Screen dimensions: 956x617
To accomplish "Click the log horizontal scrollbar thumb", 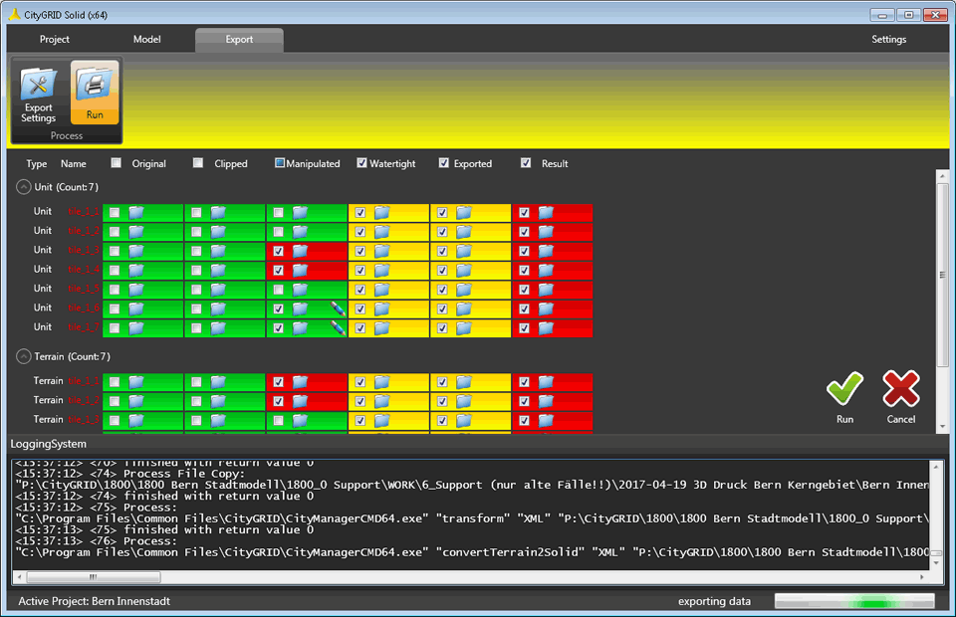I will (94, 576).
